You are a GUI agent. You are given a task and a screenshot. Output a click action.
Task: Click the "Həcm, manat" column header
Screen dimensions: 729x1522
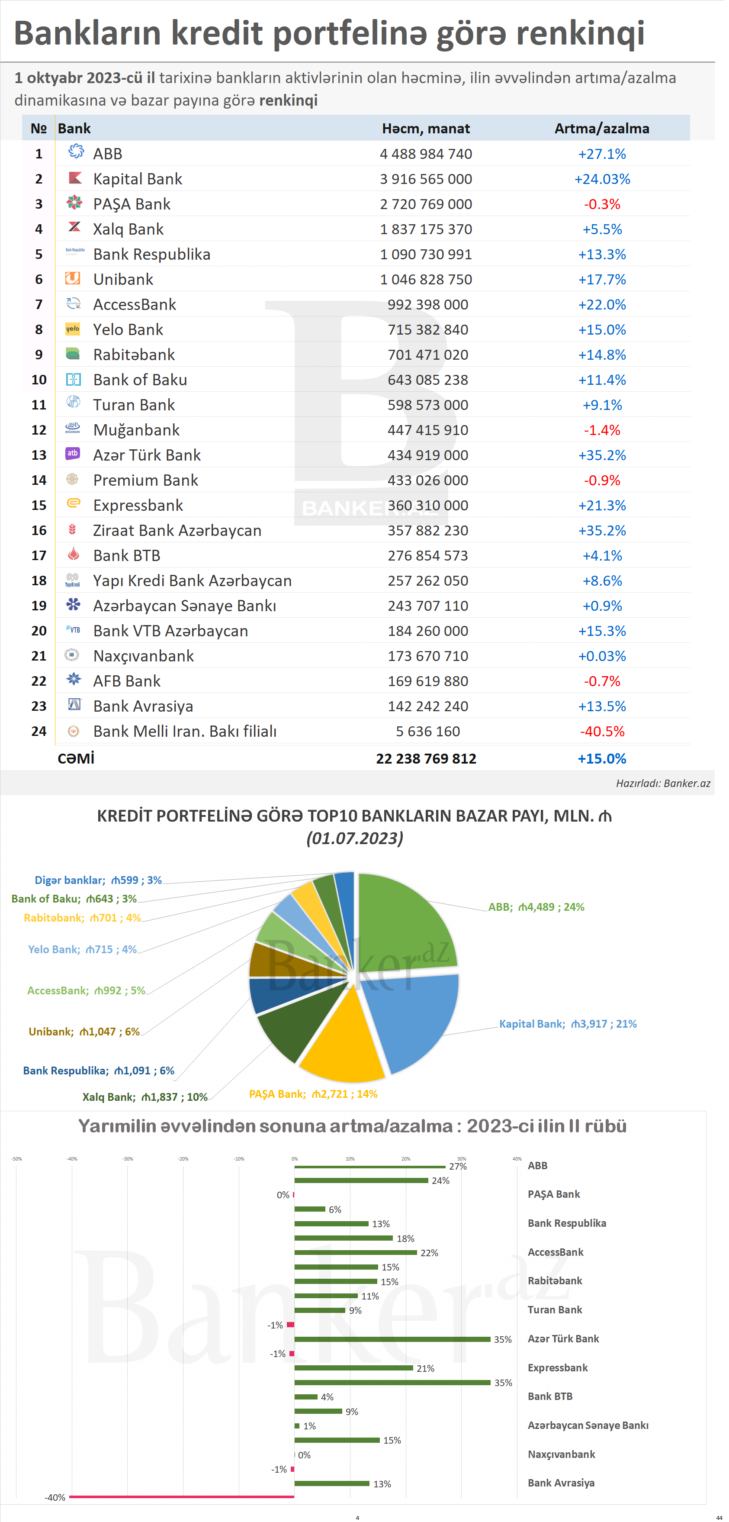426,128
